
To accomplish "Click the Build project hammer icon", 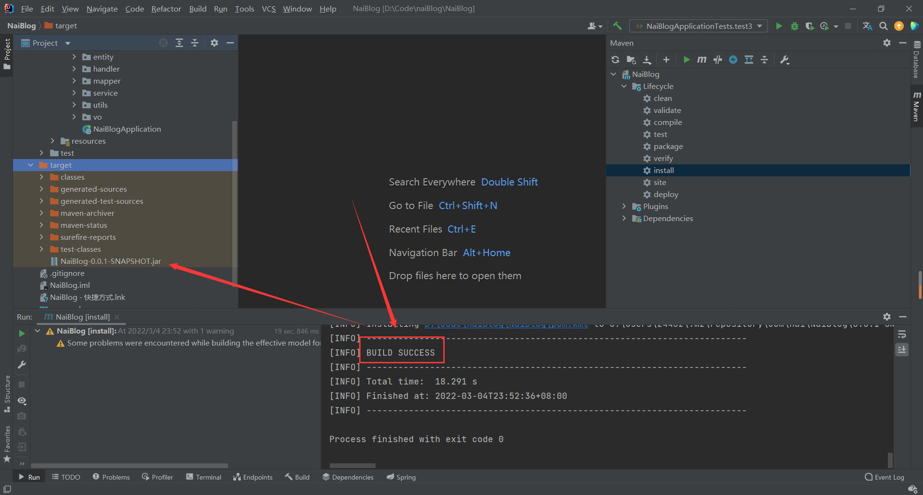I will click(x=617, y=26).
